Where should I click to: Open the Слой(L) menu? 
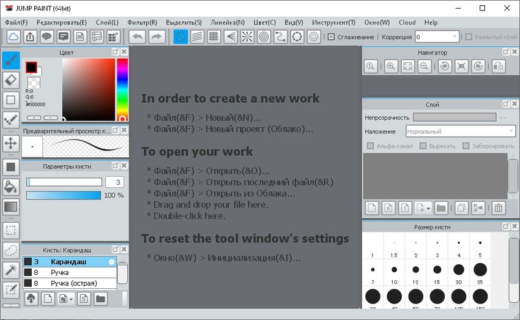[107, 23]
